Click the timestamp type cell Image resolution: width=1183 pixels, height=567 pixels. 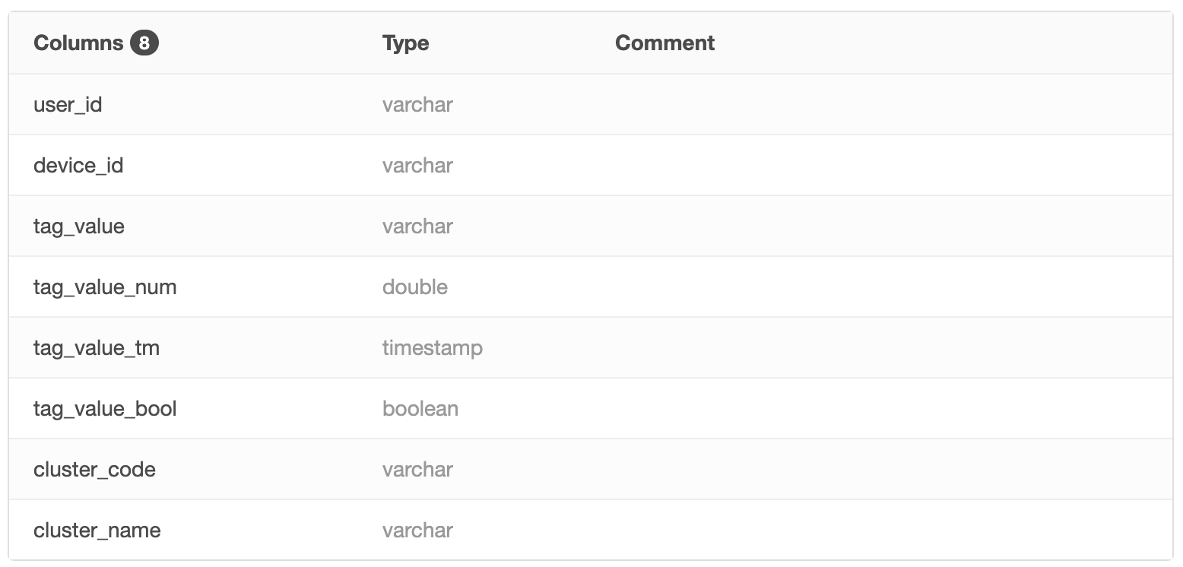click(x=433, y=348)
